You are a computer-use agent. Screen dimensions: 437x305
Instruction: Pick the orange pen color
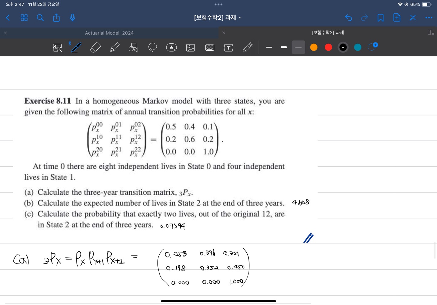click(314, 47)
